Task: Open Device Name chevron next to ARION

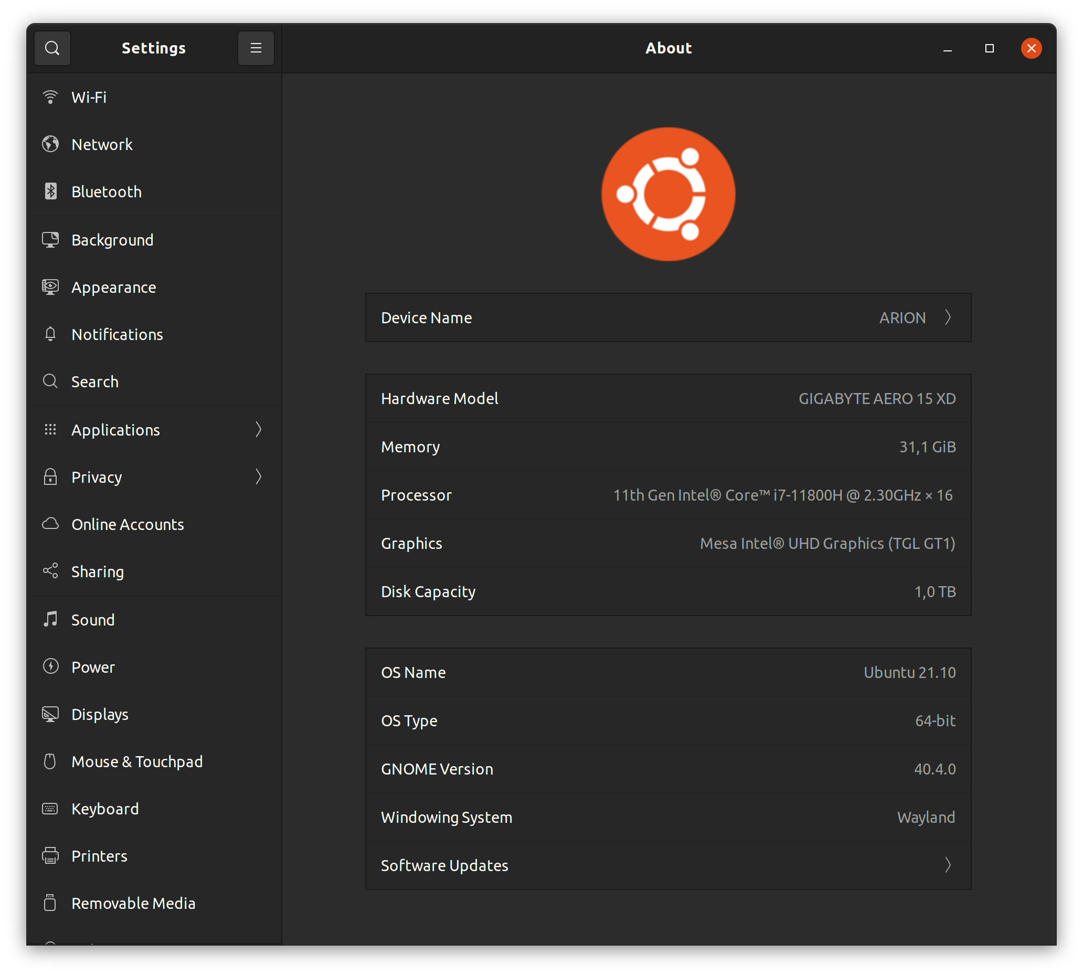Action: point(948,317)
